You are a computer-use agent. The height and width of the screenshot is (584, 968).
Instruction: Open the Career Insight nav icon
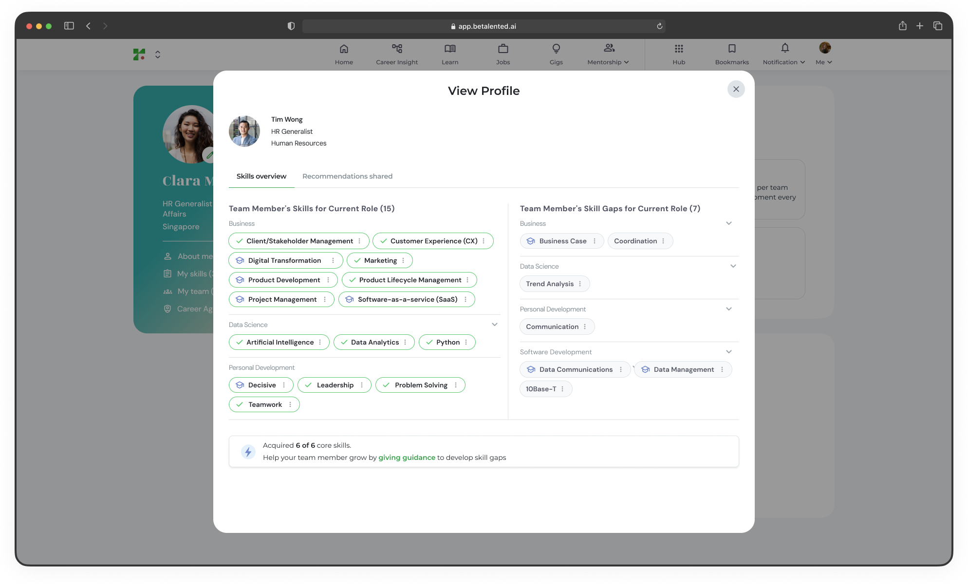[x=397, y=49]
